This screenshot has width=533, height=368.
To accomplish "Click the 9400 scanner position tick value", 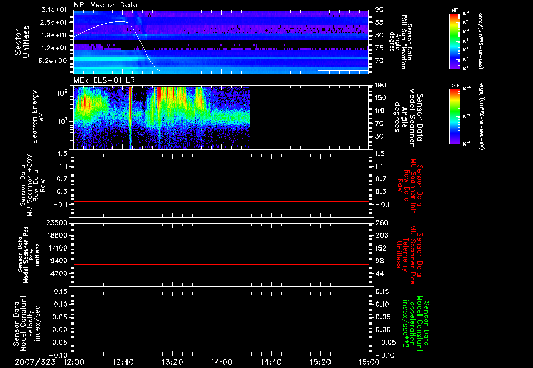I will coord(59,261).
